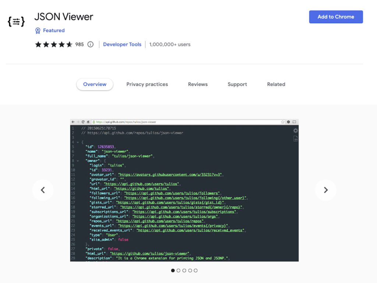Open the rating info circle icon

point(91,45)
